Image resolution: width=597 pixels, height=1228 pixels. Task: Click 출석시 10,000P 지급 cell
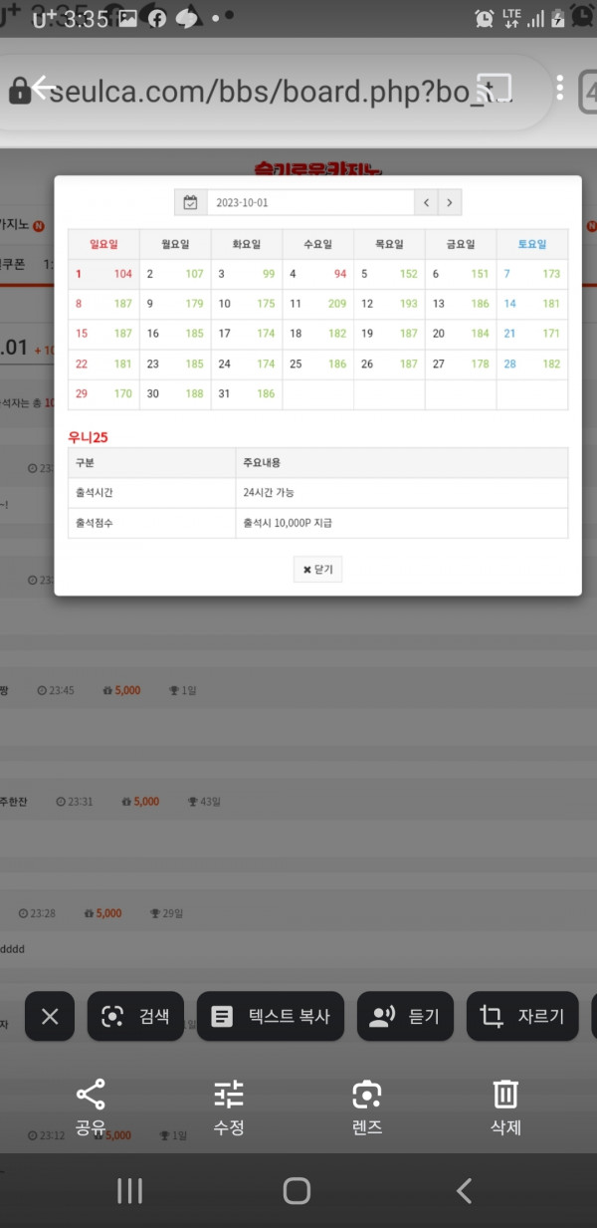pyautogui.click(x=401, y=523)
